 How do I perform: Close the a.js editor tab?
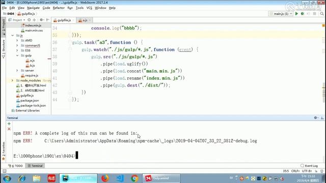tap(90, 20)
